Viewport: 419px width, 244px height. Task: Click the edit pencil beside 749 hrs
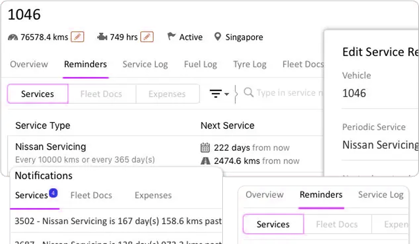tap(147, 37)
